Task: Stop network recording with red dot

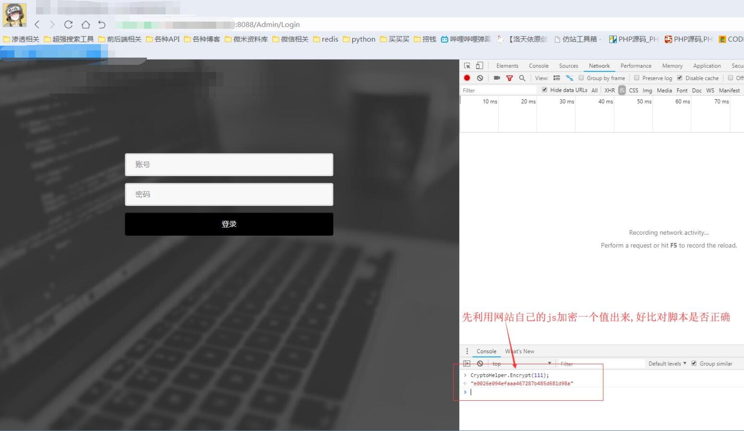Action: click(467, 78)
